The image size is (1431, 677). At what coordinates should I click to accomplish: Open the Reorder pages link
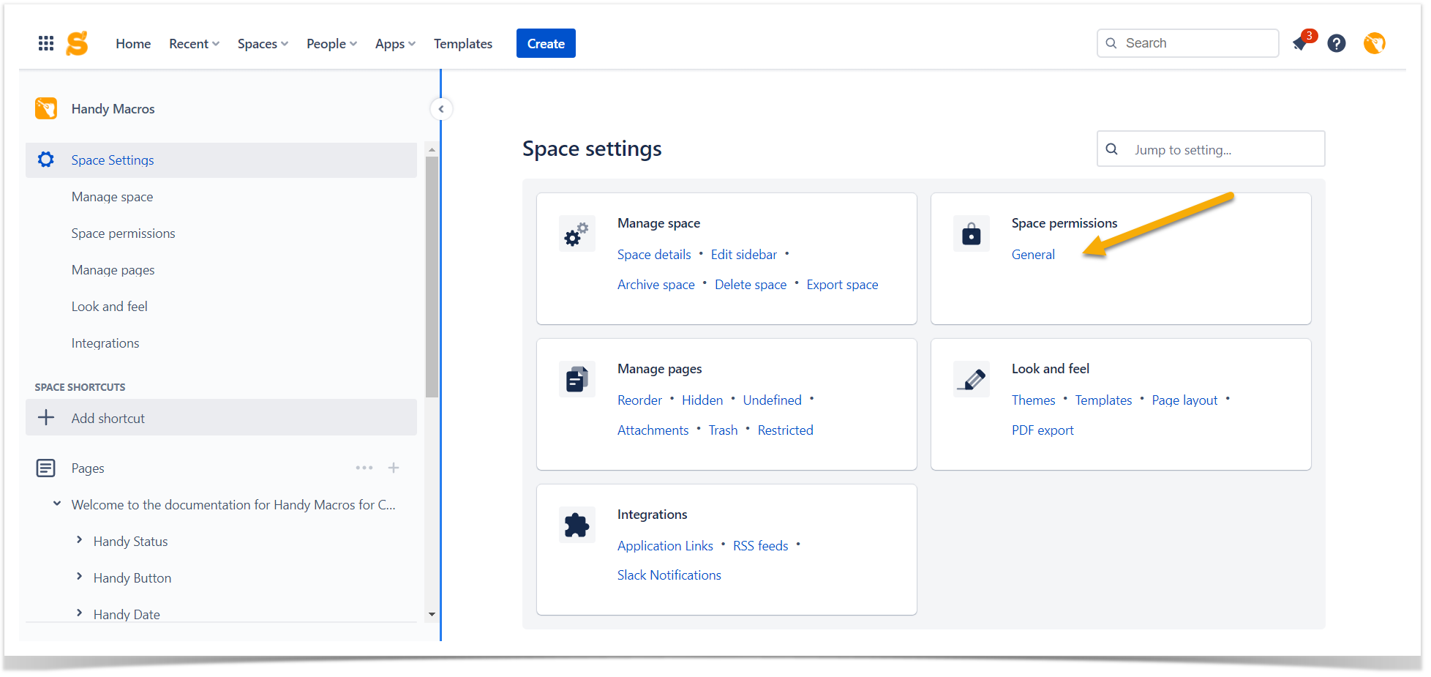[x=639, y=400]
